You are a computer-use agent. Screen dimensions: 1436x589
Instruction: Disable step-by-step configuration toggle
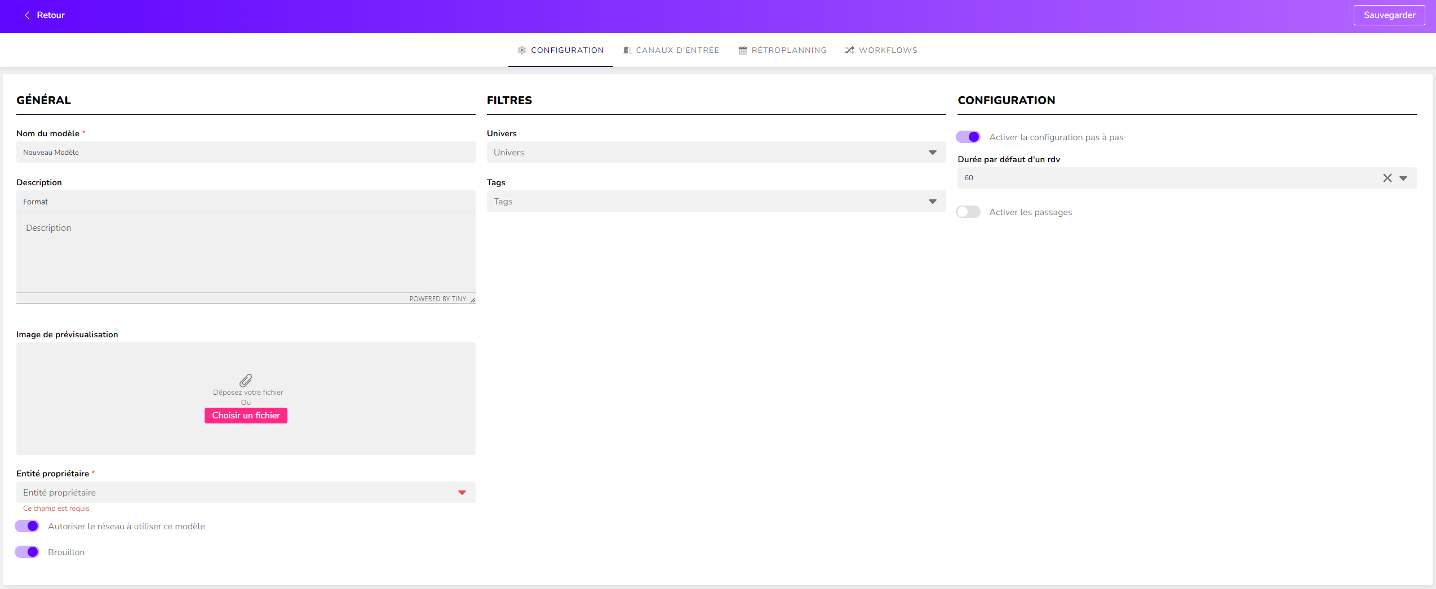(x=968, y=137)
